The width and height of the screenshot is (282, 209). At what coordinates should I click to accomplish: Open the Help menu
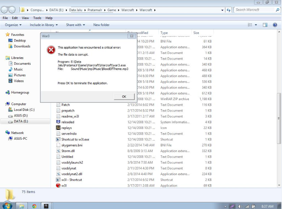coord(49,18)
